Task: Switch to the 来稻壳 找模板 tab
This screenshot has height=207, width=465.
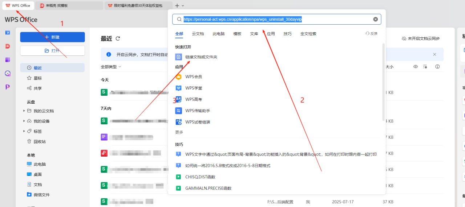Action: pos(69,5)
